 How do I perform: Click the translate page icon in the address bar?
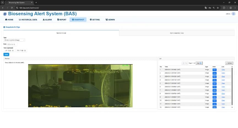(206, 8)
